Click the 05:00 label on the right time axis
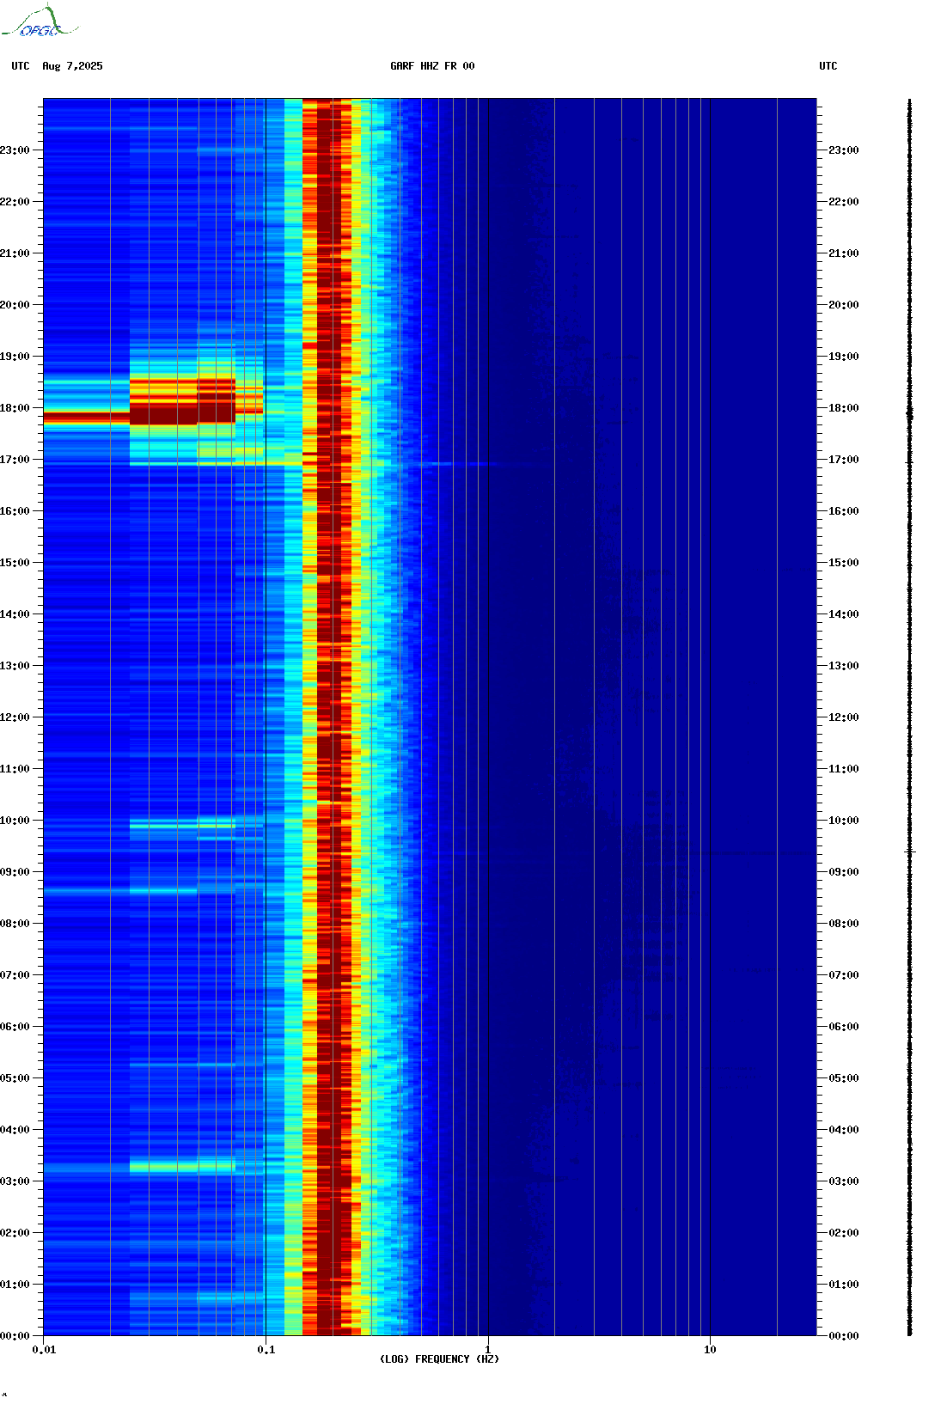The image size is (947, 1404). pyautogui.click(x=844, y=1078)
